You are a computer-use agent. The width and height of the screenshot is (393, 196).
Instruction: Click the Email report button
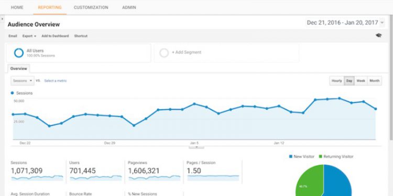click(x=13, y=36)
